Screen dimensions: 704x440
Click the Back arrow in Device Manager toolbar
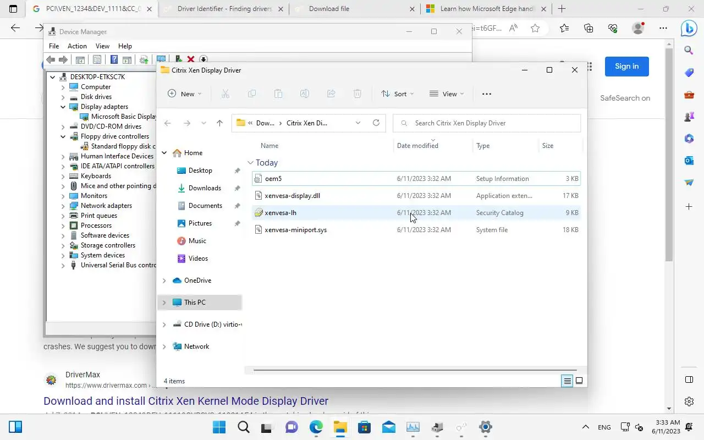point(51,59)
